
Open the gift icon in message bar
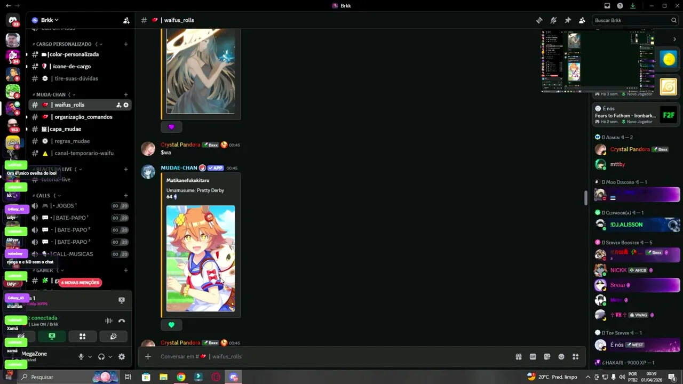click(x=518, y=357)
